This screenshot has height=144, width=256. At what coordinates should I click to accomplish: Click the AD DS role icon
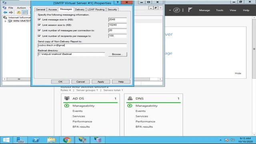pyautogui.click(x=67, y=98)
